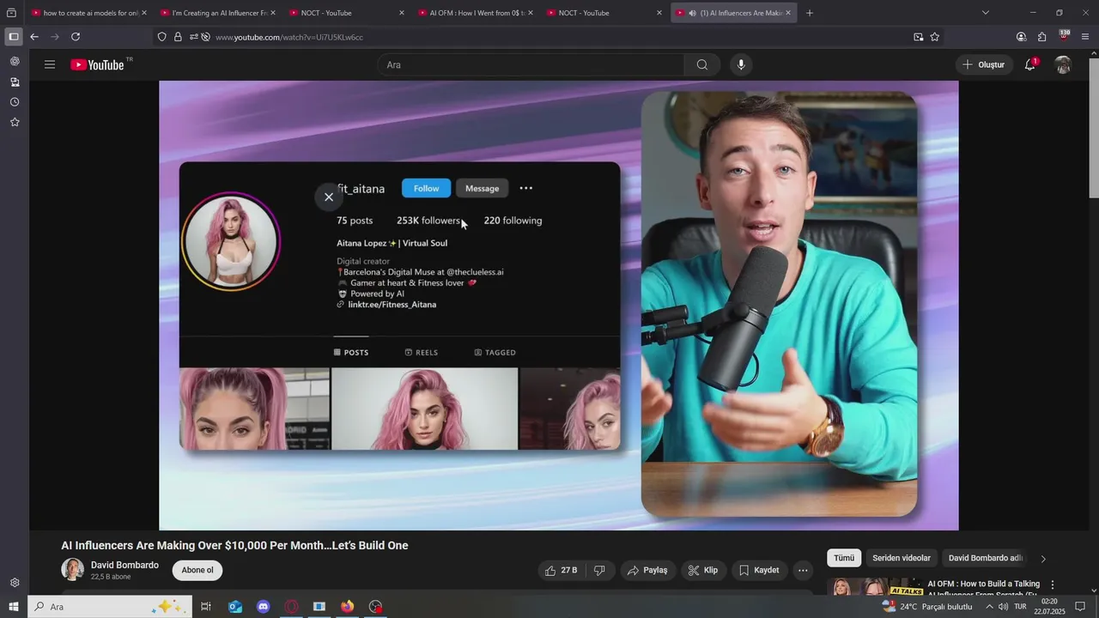Mute the audio icon on the active tab
Screen dimensions: 1099x618
tap(692, 13)
